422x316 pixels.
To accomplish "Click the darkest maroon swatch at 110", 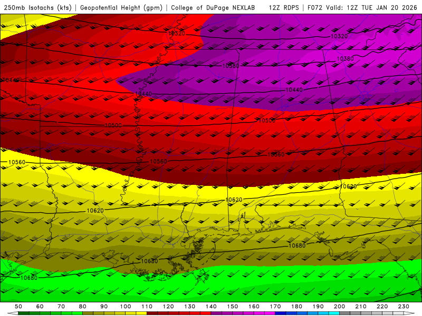I will (x=152, y=313).
